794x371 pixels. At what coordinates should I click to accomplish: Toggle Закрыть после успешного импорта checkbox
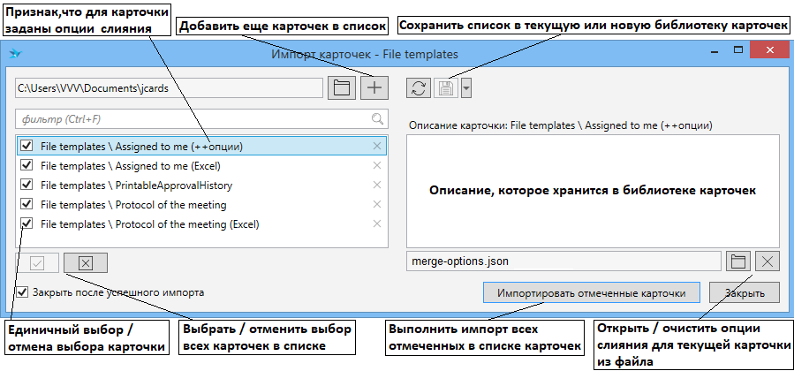pyautogui.click(x=22, y=291)
